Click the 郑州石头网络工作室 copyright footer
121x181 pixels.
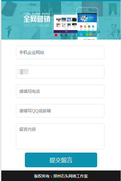pyautogui.click(x=61, y=176)
